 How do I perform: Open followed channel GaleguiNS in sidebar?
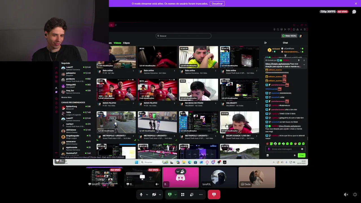tap(76, 85)
